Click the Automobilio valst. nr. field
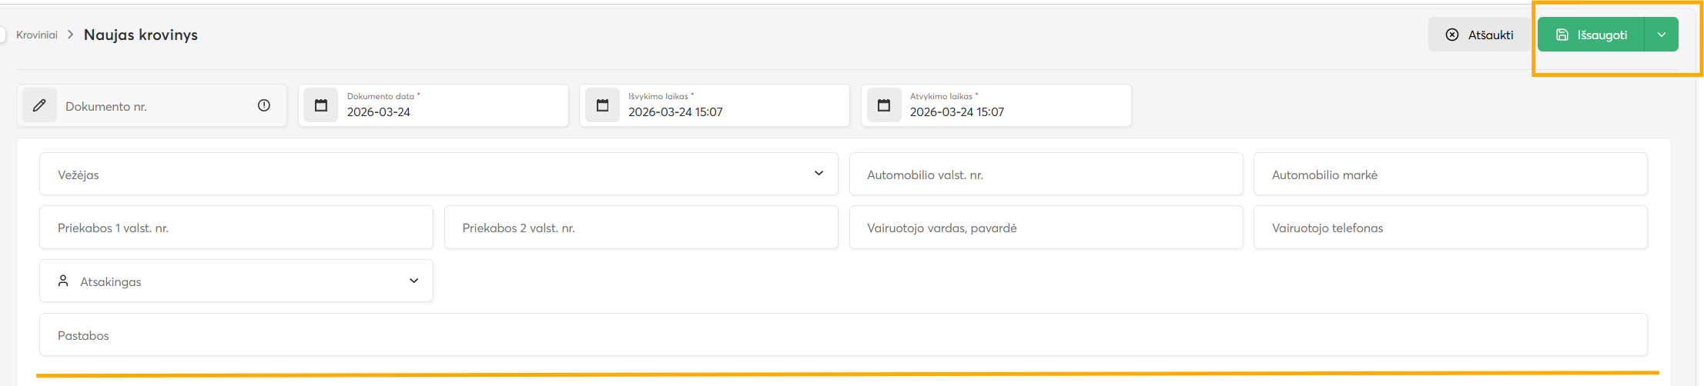1704x386 pixels. [1046, 175]
